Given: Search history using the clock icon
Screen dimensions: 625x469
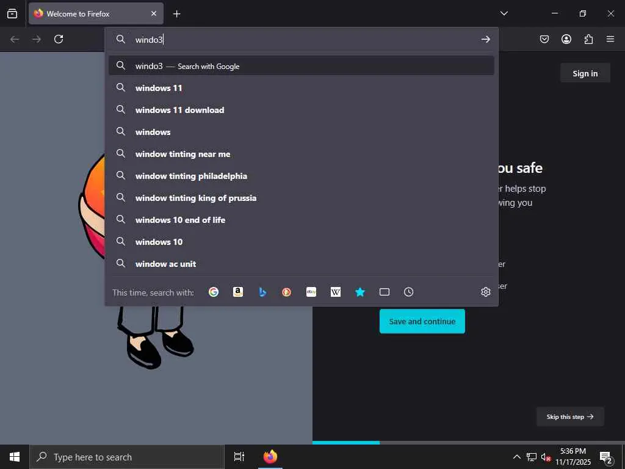Looking at the screenshot, I should coord(408,292).
